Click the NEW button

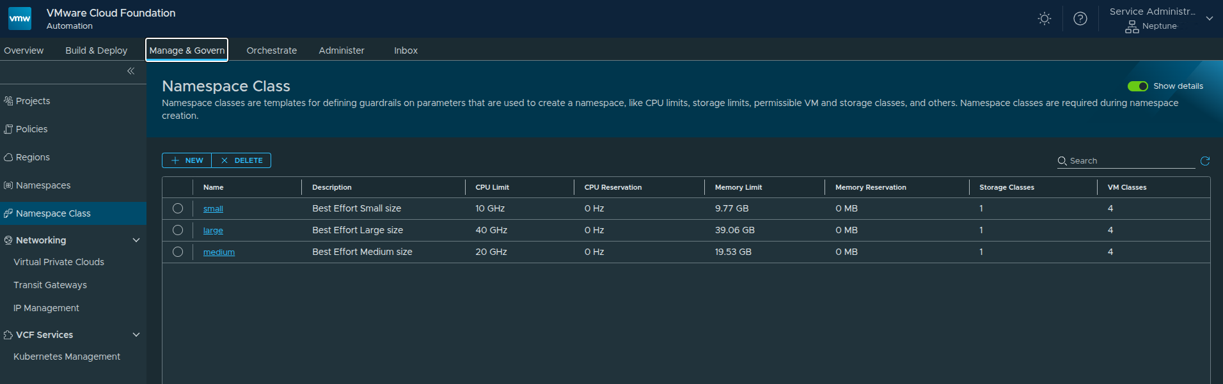pos(187,160)
